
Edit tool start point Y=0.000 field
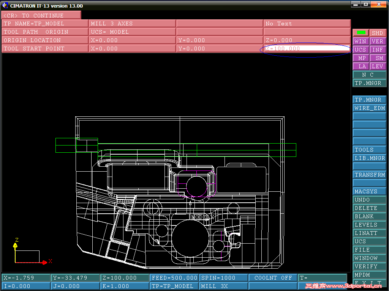[x=220, y=48]
